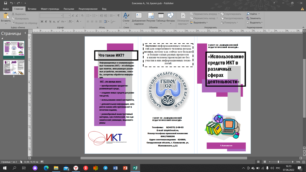Activate Format Painter (Формат по образцу)

click(x=24, y=23)
